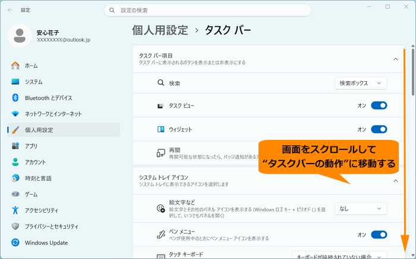The width and height of the screenshot is (416, 259).
Task: Open ホーム from the sidebar
Action: (64, 66)
